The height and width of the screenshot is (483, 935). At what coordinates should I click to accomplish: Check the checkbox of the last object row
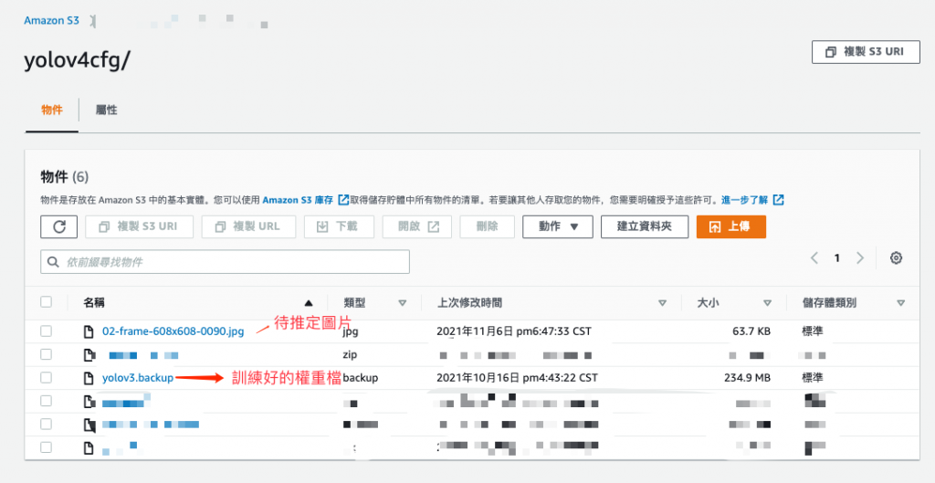pos(46,446)
